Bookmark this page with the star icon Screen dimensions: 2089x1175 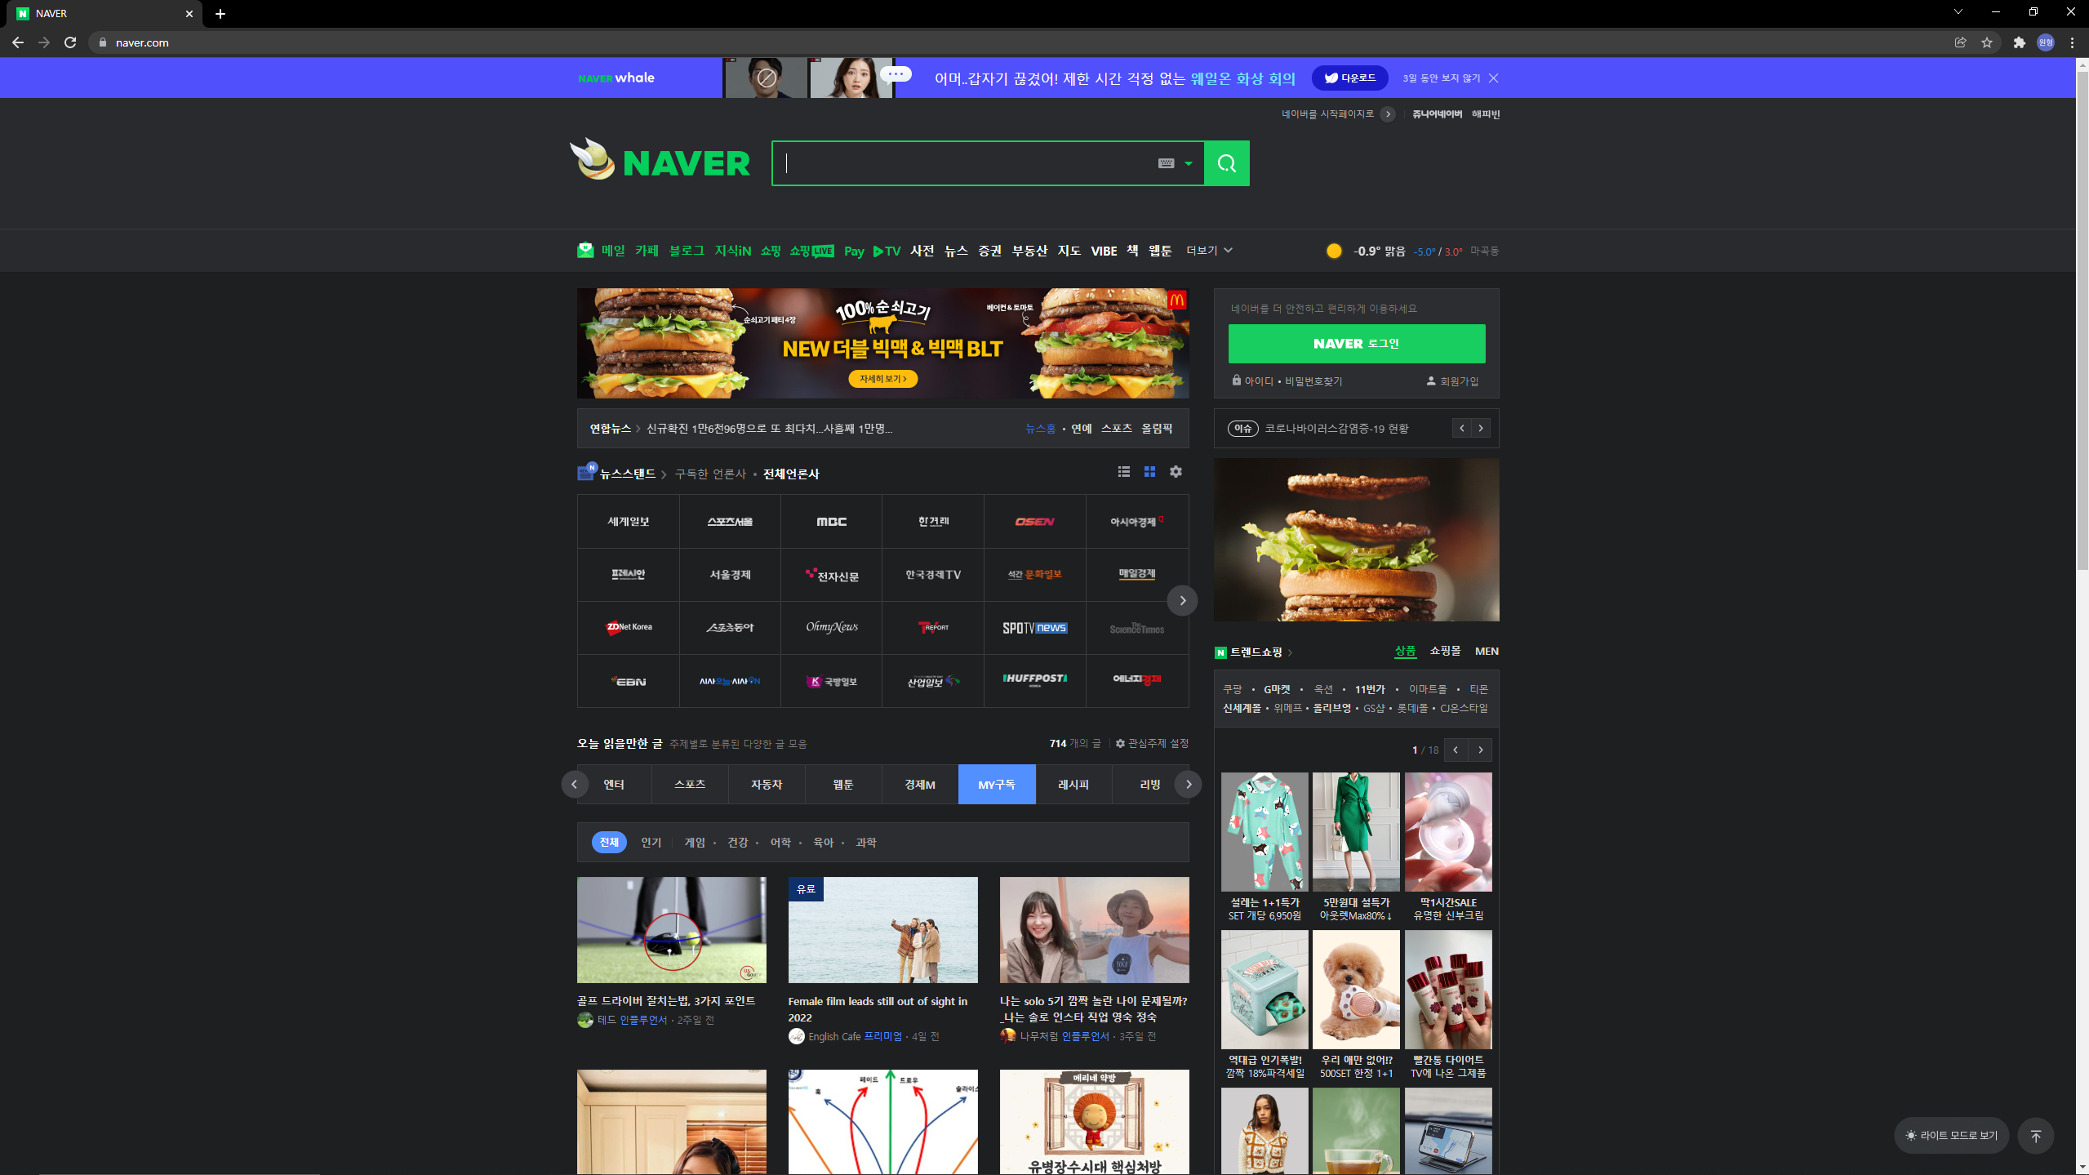pyautogui.click(x=1987, y=42)
